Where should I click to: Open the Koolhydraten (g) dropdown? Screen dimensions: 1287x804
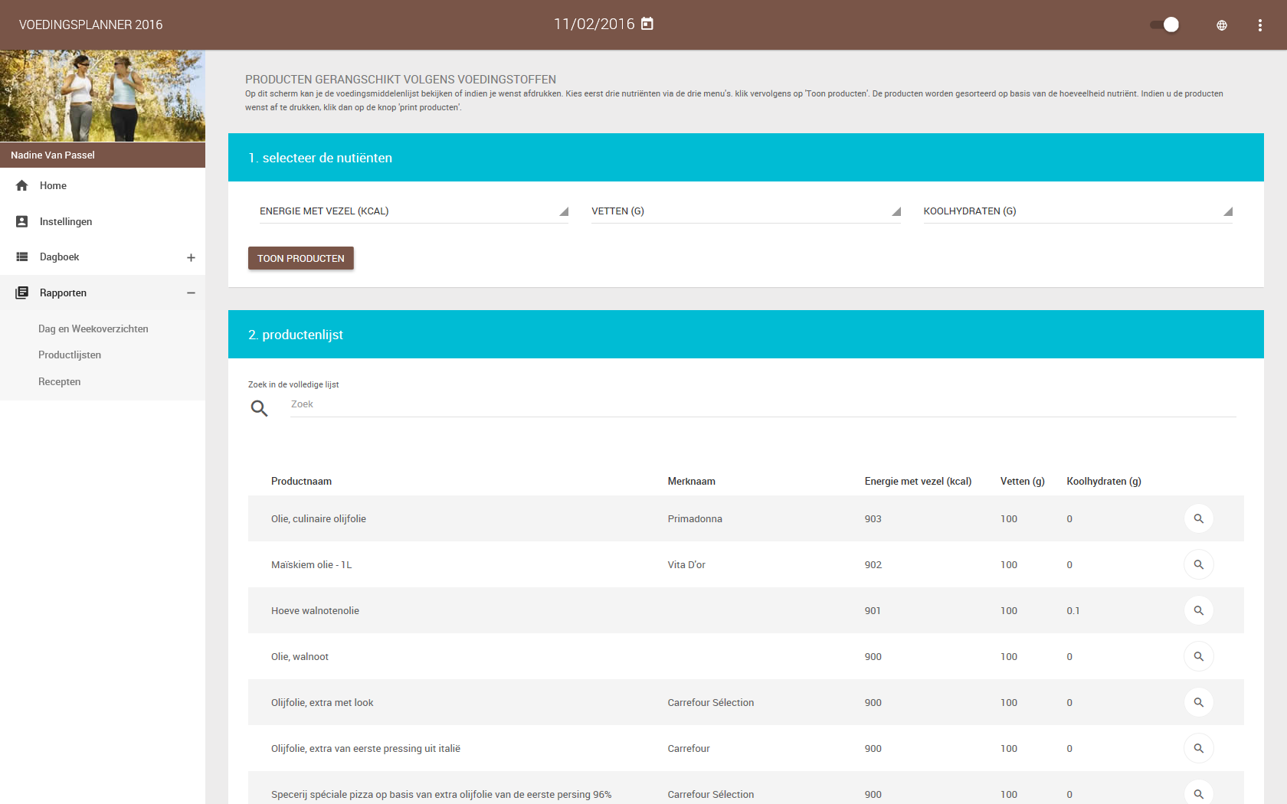click(x=1078, y=211)
